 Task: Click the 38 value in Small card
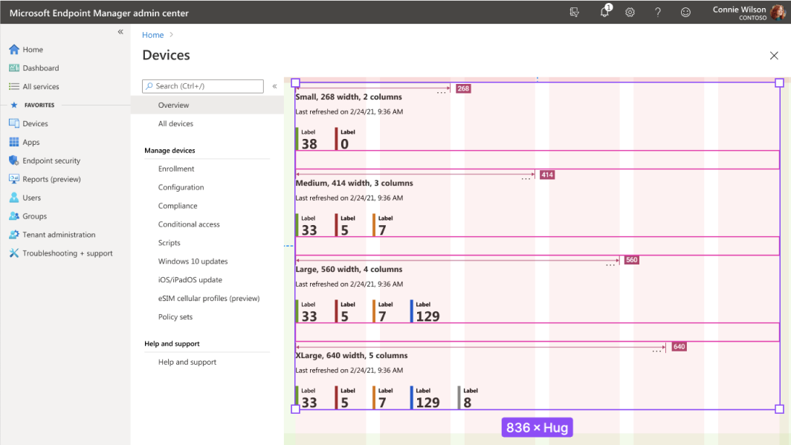[x=309, y=144]
